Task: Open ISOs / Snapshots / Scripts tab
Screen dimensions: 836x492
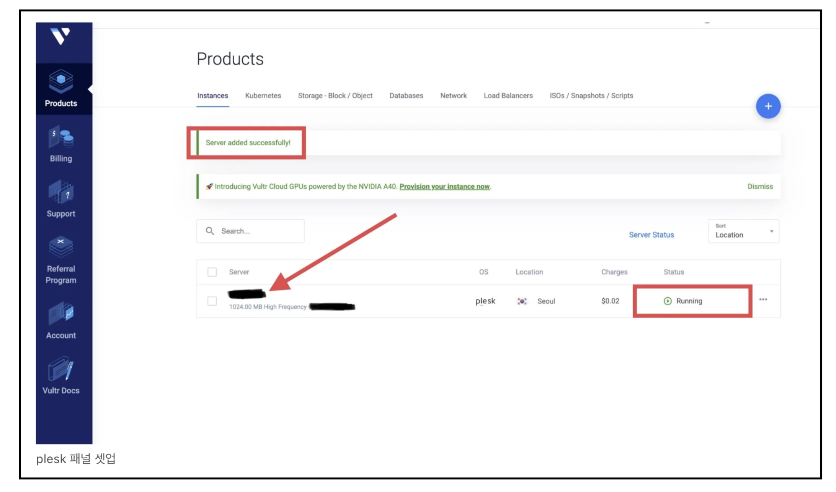Action: click(x=591, y=96)
